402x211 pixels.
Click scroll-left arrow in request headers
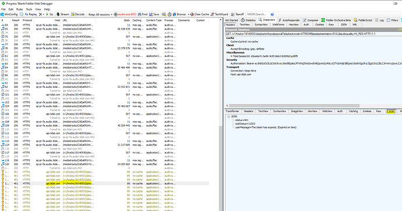(227, 105)
